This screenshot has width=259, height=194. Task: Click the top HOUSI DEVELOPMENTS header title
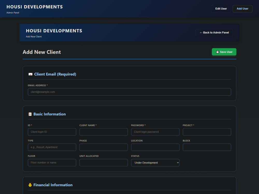click(34, 7)
